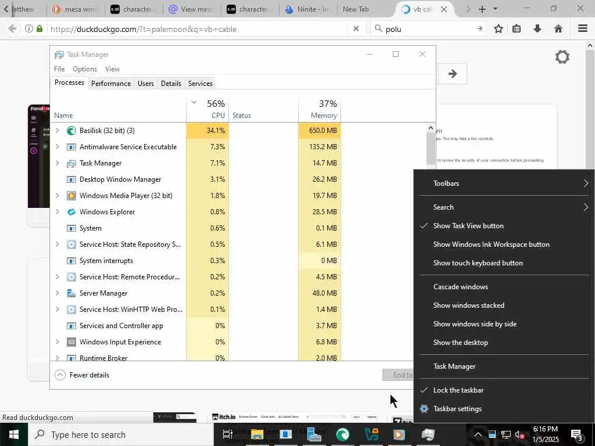Viewport: 595px width, 446px height.
Task: Switch to the Performance tab
Action: [111, 84]
